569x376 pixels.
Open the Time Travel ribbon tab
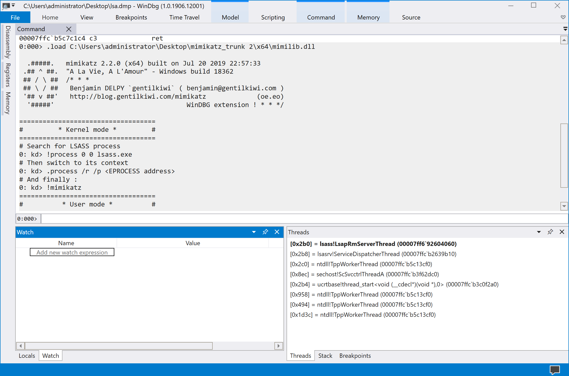184,17
